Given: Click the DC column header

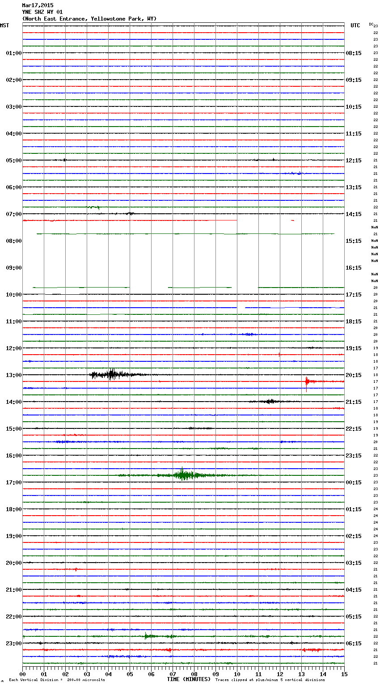Looking at the screenshot, I should [x=371, y=24].
